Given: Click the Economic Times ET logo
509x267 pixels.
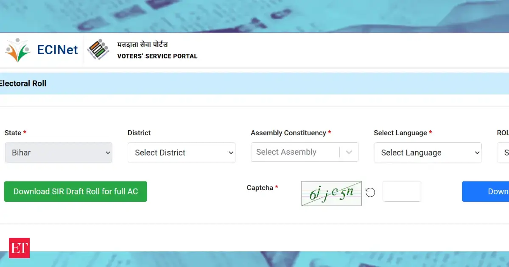Looking at the screenshot, I should [20, 248].
